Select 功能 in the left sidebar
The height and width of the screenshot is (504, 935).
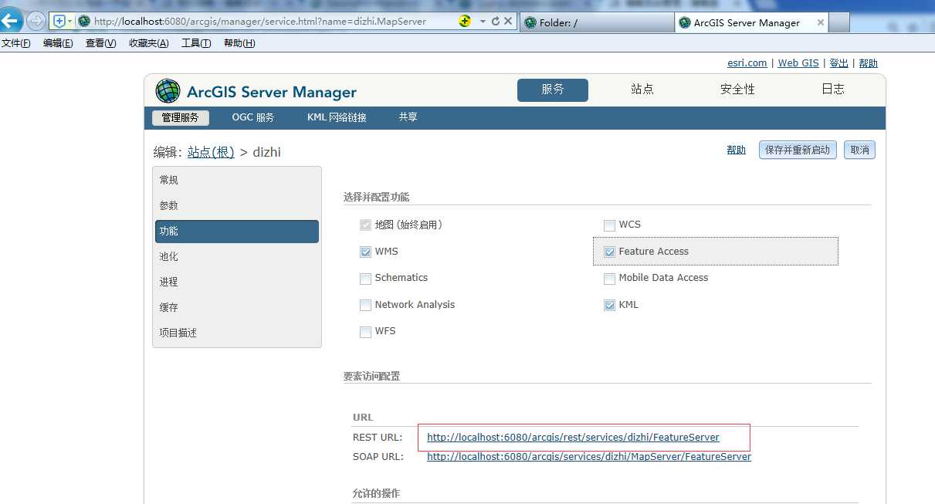237,232
